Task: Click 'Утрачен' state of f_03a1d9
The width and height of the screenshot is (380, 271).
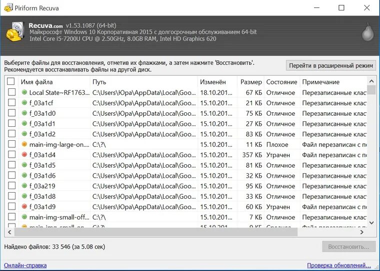Action: tap(278, 207)
